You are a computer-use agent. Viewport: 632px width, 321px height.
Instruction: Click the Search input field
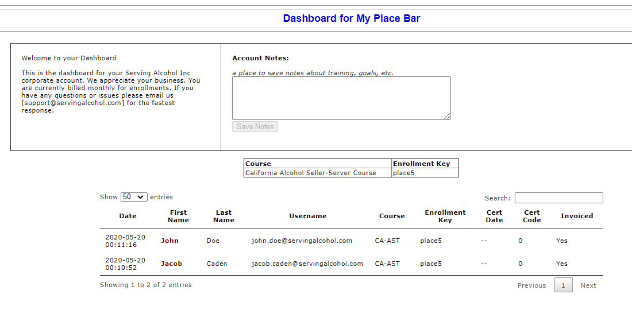(x=558, y=198)
